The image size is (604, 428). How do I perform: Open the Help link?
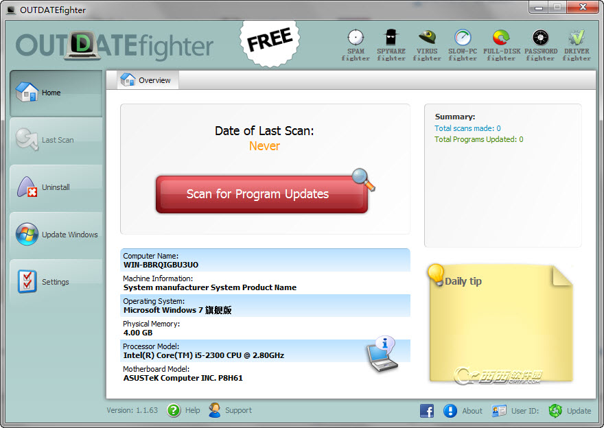click(193, 410)
